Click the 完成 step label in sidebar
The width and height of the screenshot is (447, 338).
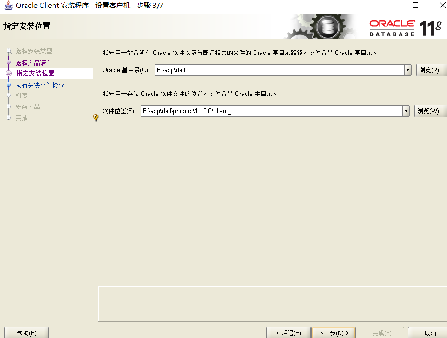point(22,118)
